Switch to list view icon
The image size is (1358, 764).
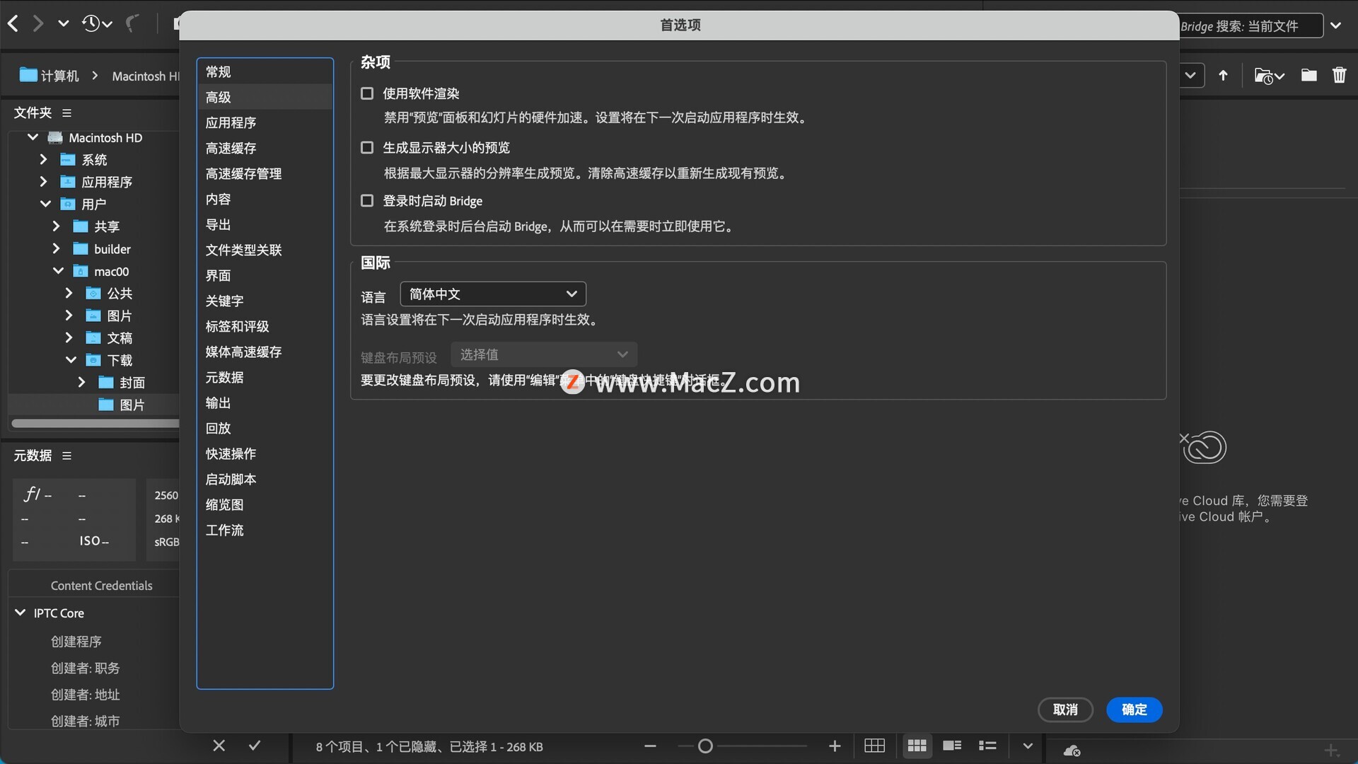click(x=987, y=746)
